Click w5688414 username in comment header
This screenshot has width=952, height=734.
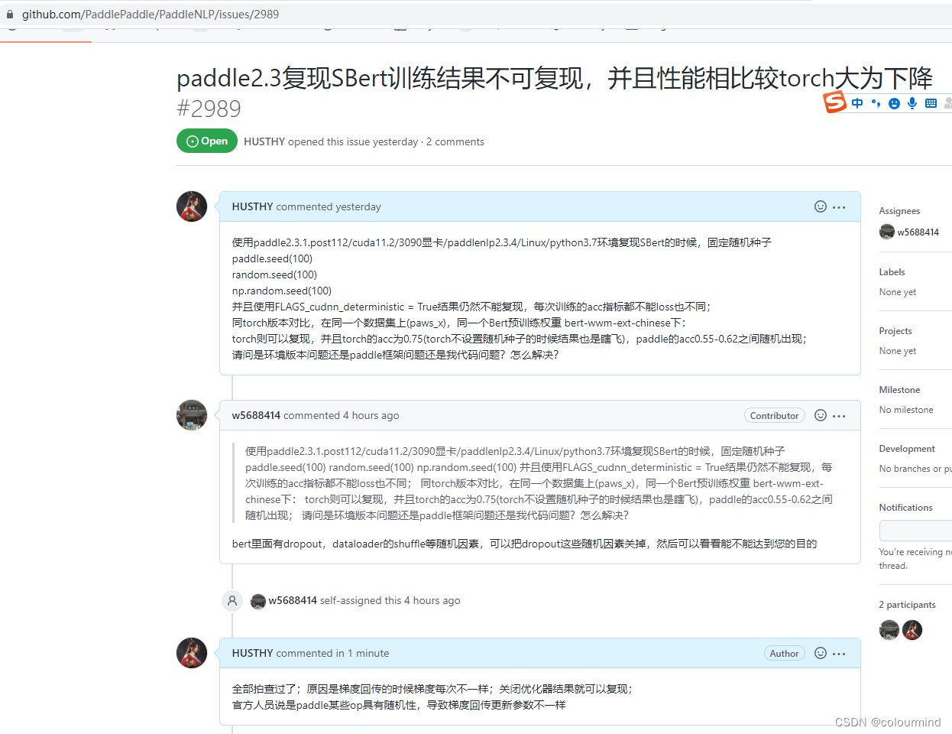(x=256, y=415)
